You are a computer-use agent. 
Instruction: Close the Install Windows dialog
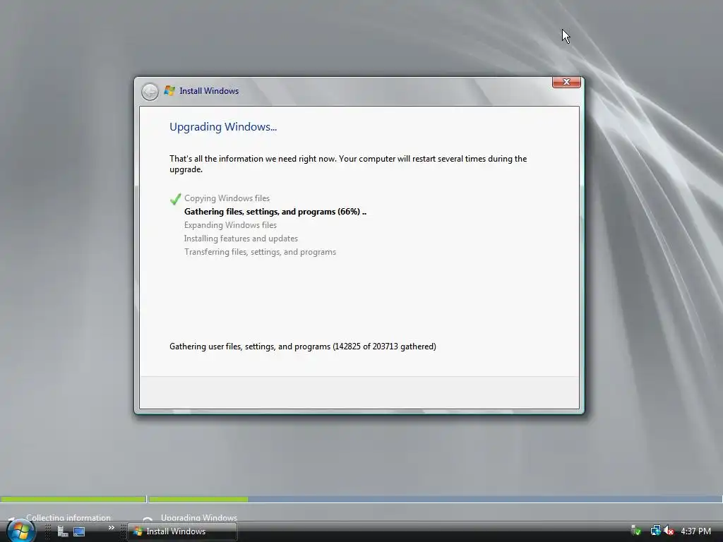point(566,82)
